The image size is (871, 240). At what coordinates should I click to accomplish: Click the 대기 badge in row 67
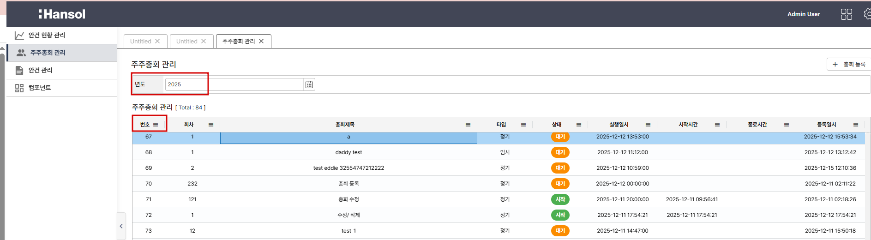[x=560, y=137]
